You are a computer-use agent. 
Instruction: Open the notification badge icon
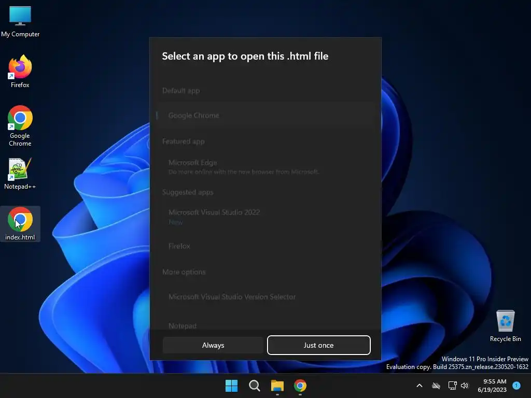(x=516, y=386)
